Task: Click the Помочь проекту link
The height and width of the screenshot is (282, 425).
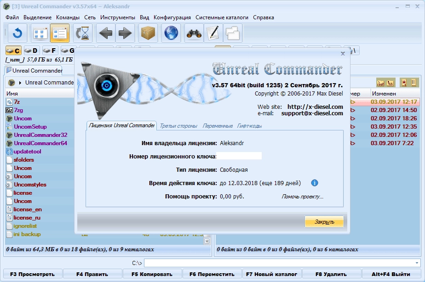Action: [302, 197]
